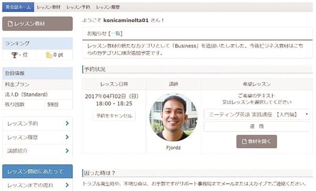
Task: Click the 登録情報 section header
Action: pyautogui.click(x=37, y=73)
